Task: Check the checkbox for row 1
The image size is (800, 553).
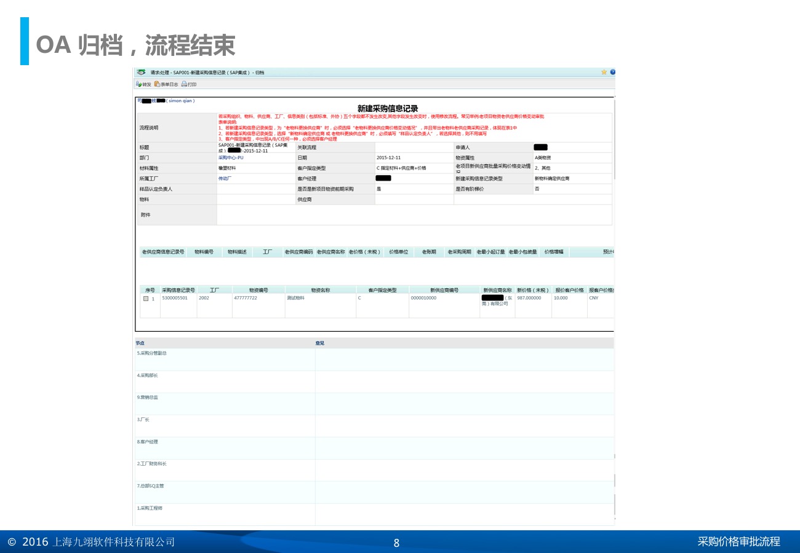Action: tap(146, 299)
